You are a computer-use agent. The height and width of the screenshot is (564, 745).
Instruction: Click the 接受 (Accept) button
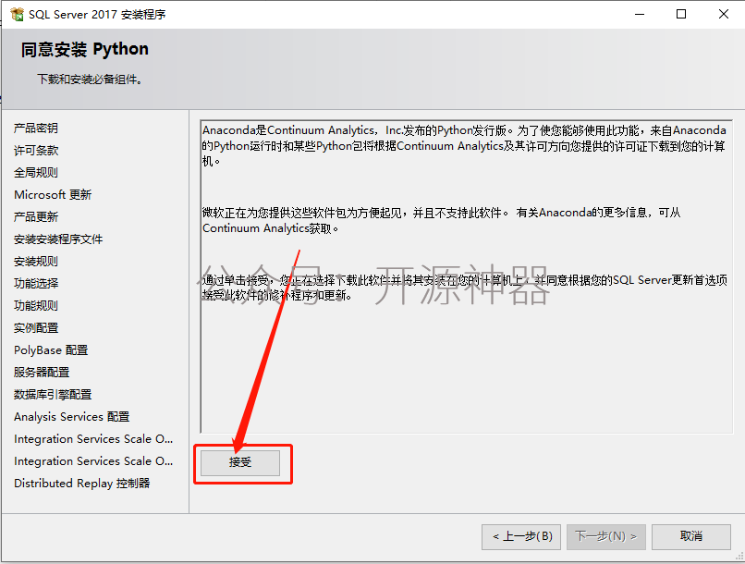240,462
